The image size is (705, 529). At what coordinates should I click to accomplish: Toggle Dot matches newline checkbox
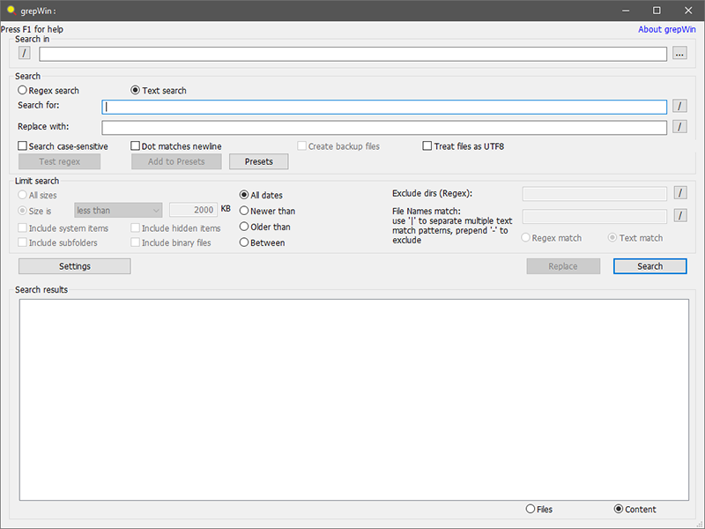136,146
